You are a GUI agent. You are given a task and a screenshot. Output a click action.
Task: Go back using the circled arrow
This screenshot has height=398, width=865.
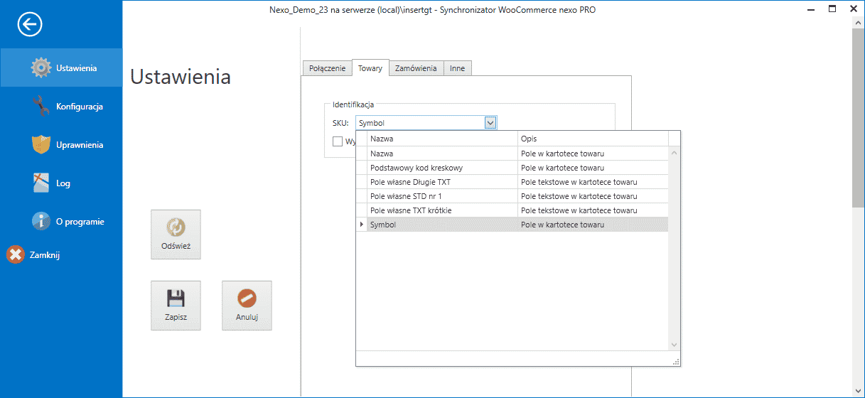31,25
